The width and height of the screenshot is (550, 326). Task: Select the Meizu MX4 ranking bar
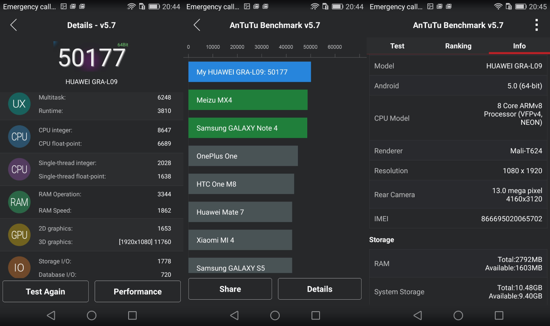pos(248,100)
